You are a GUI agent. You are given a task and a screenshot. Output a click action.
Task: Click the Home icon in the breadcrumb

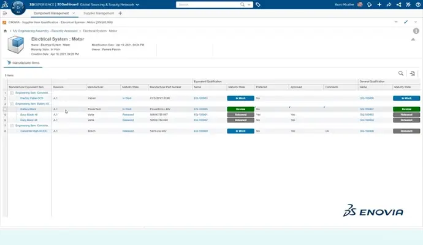5,31
